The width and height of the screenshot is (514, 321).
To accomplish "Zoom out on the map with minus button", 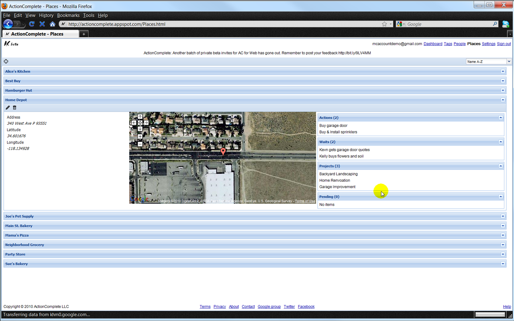I will click(140, 144).
